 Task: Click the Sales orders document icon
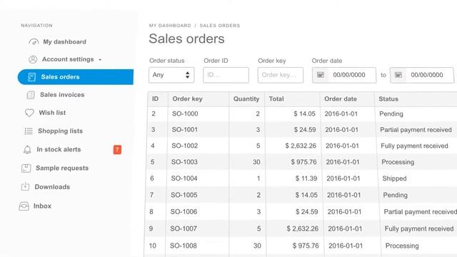(31, 77)
